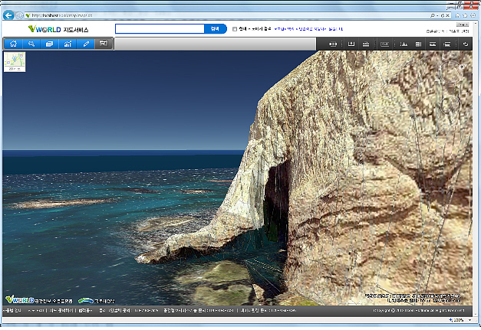The height and width of the screenshot is (330, 481).
Task: Select the pencil drawing tool
Action: click(x=86, y=44)
